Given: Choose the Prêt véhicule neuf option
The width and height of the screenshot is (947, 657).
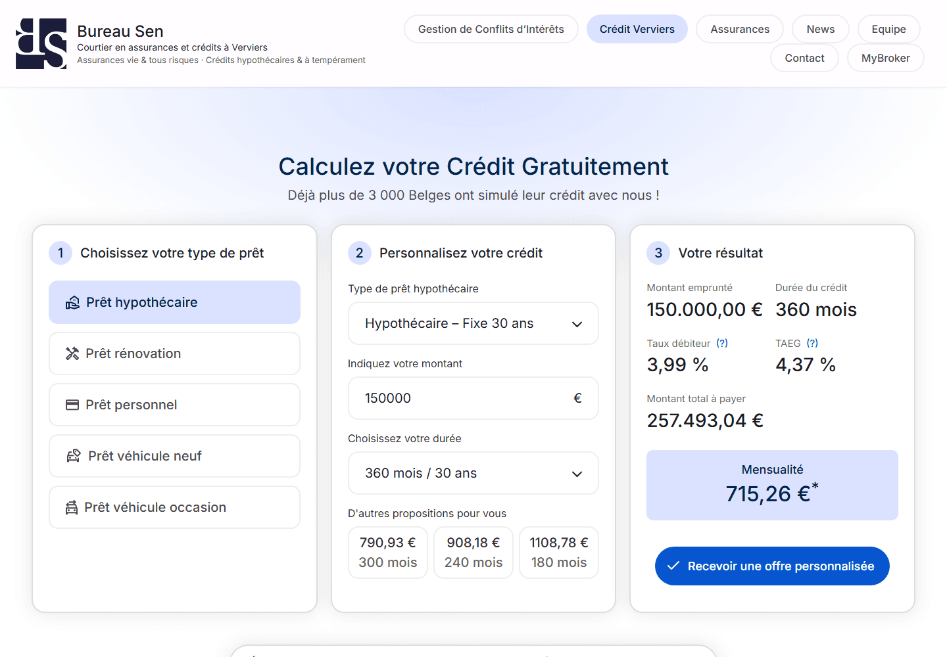Looking at the screenshot, I should click(174, 456).
